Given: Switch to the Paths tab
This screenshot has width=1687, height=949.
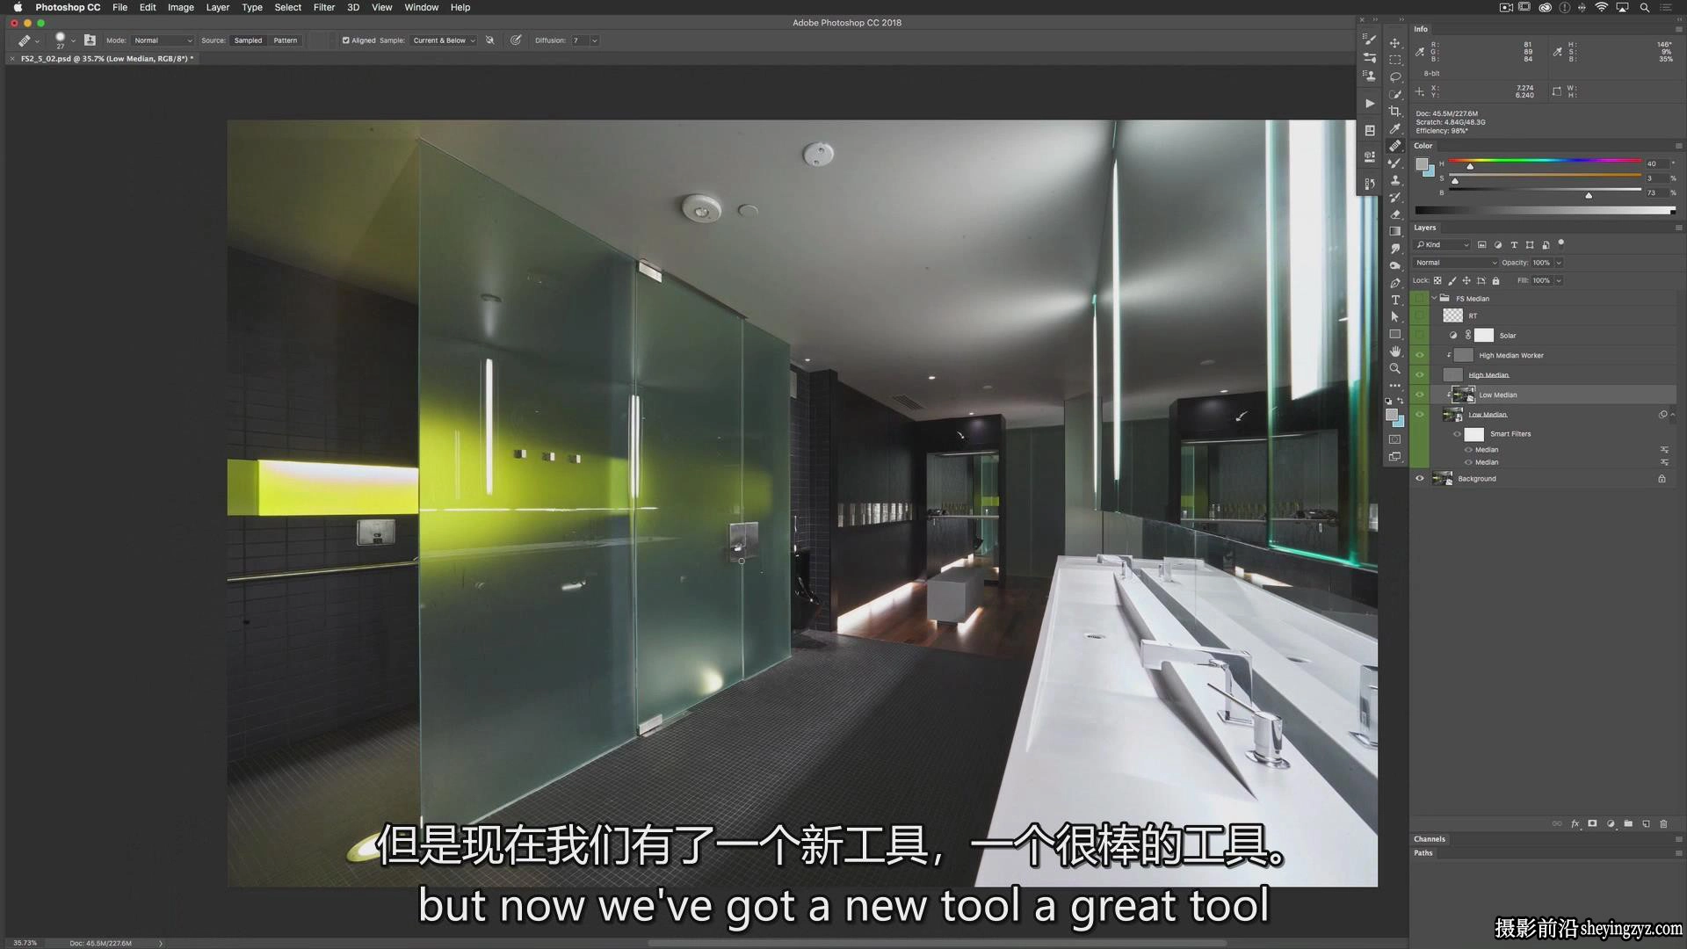Looking at the screenshot, I should [x=1423, y=853].
